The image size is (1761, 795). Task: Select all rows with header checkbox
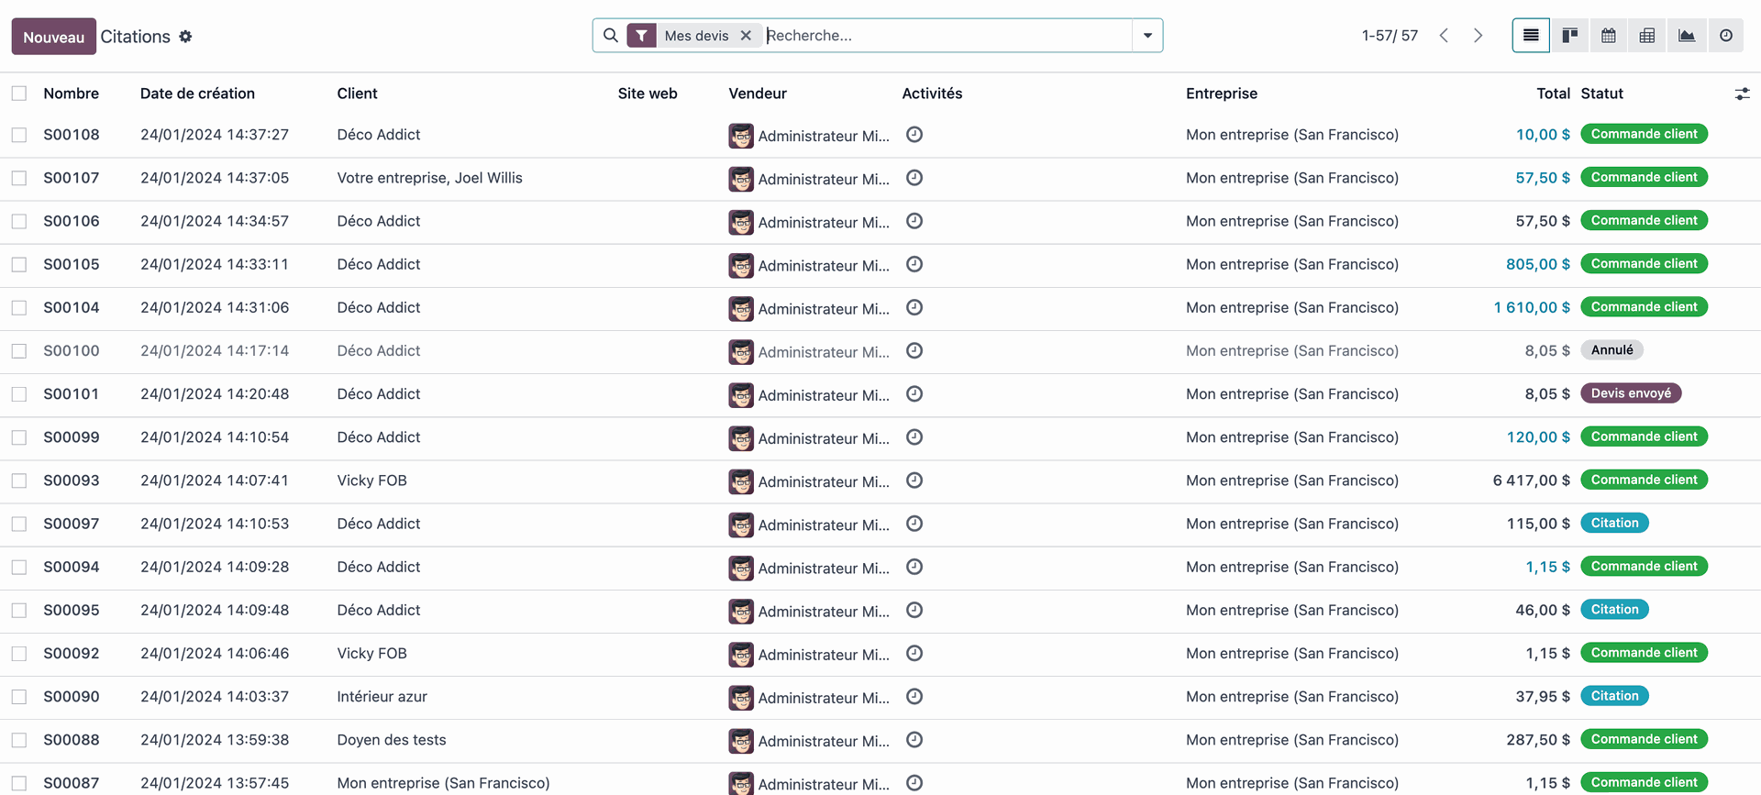(19, 94)
